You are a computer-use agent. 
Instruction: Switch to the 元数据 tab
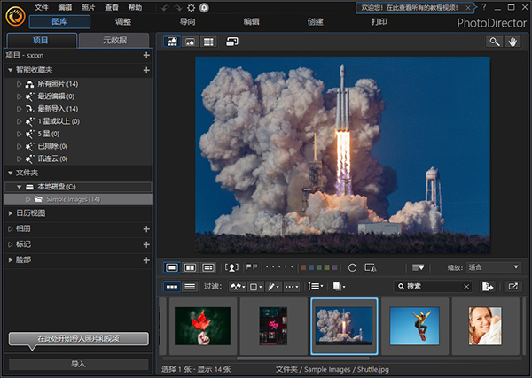(113, 41)
